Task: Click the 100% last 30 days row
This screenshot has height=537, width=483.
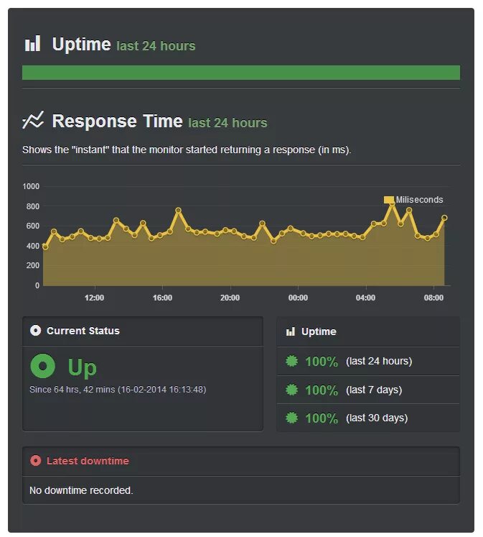Action: pyautogui.click(x=368, y=418)
